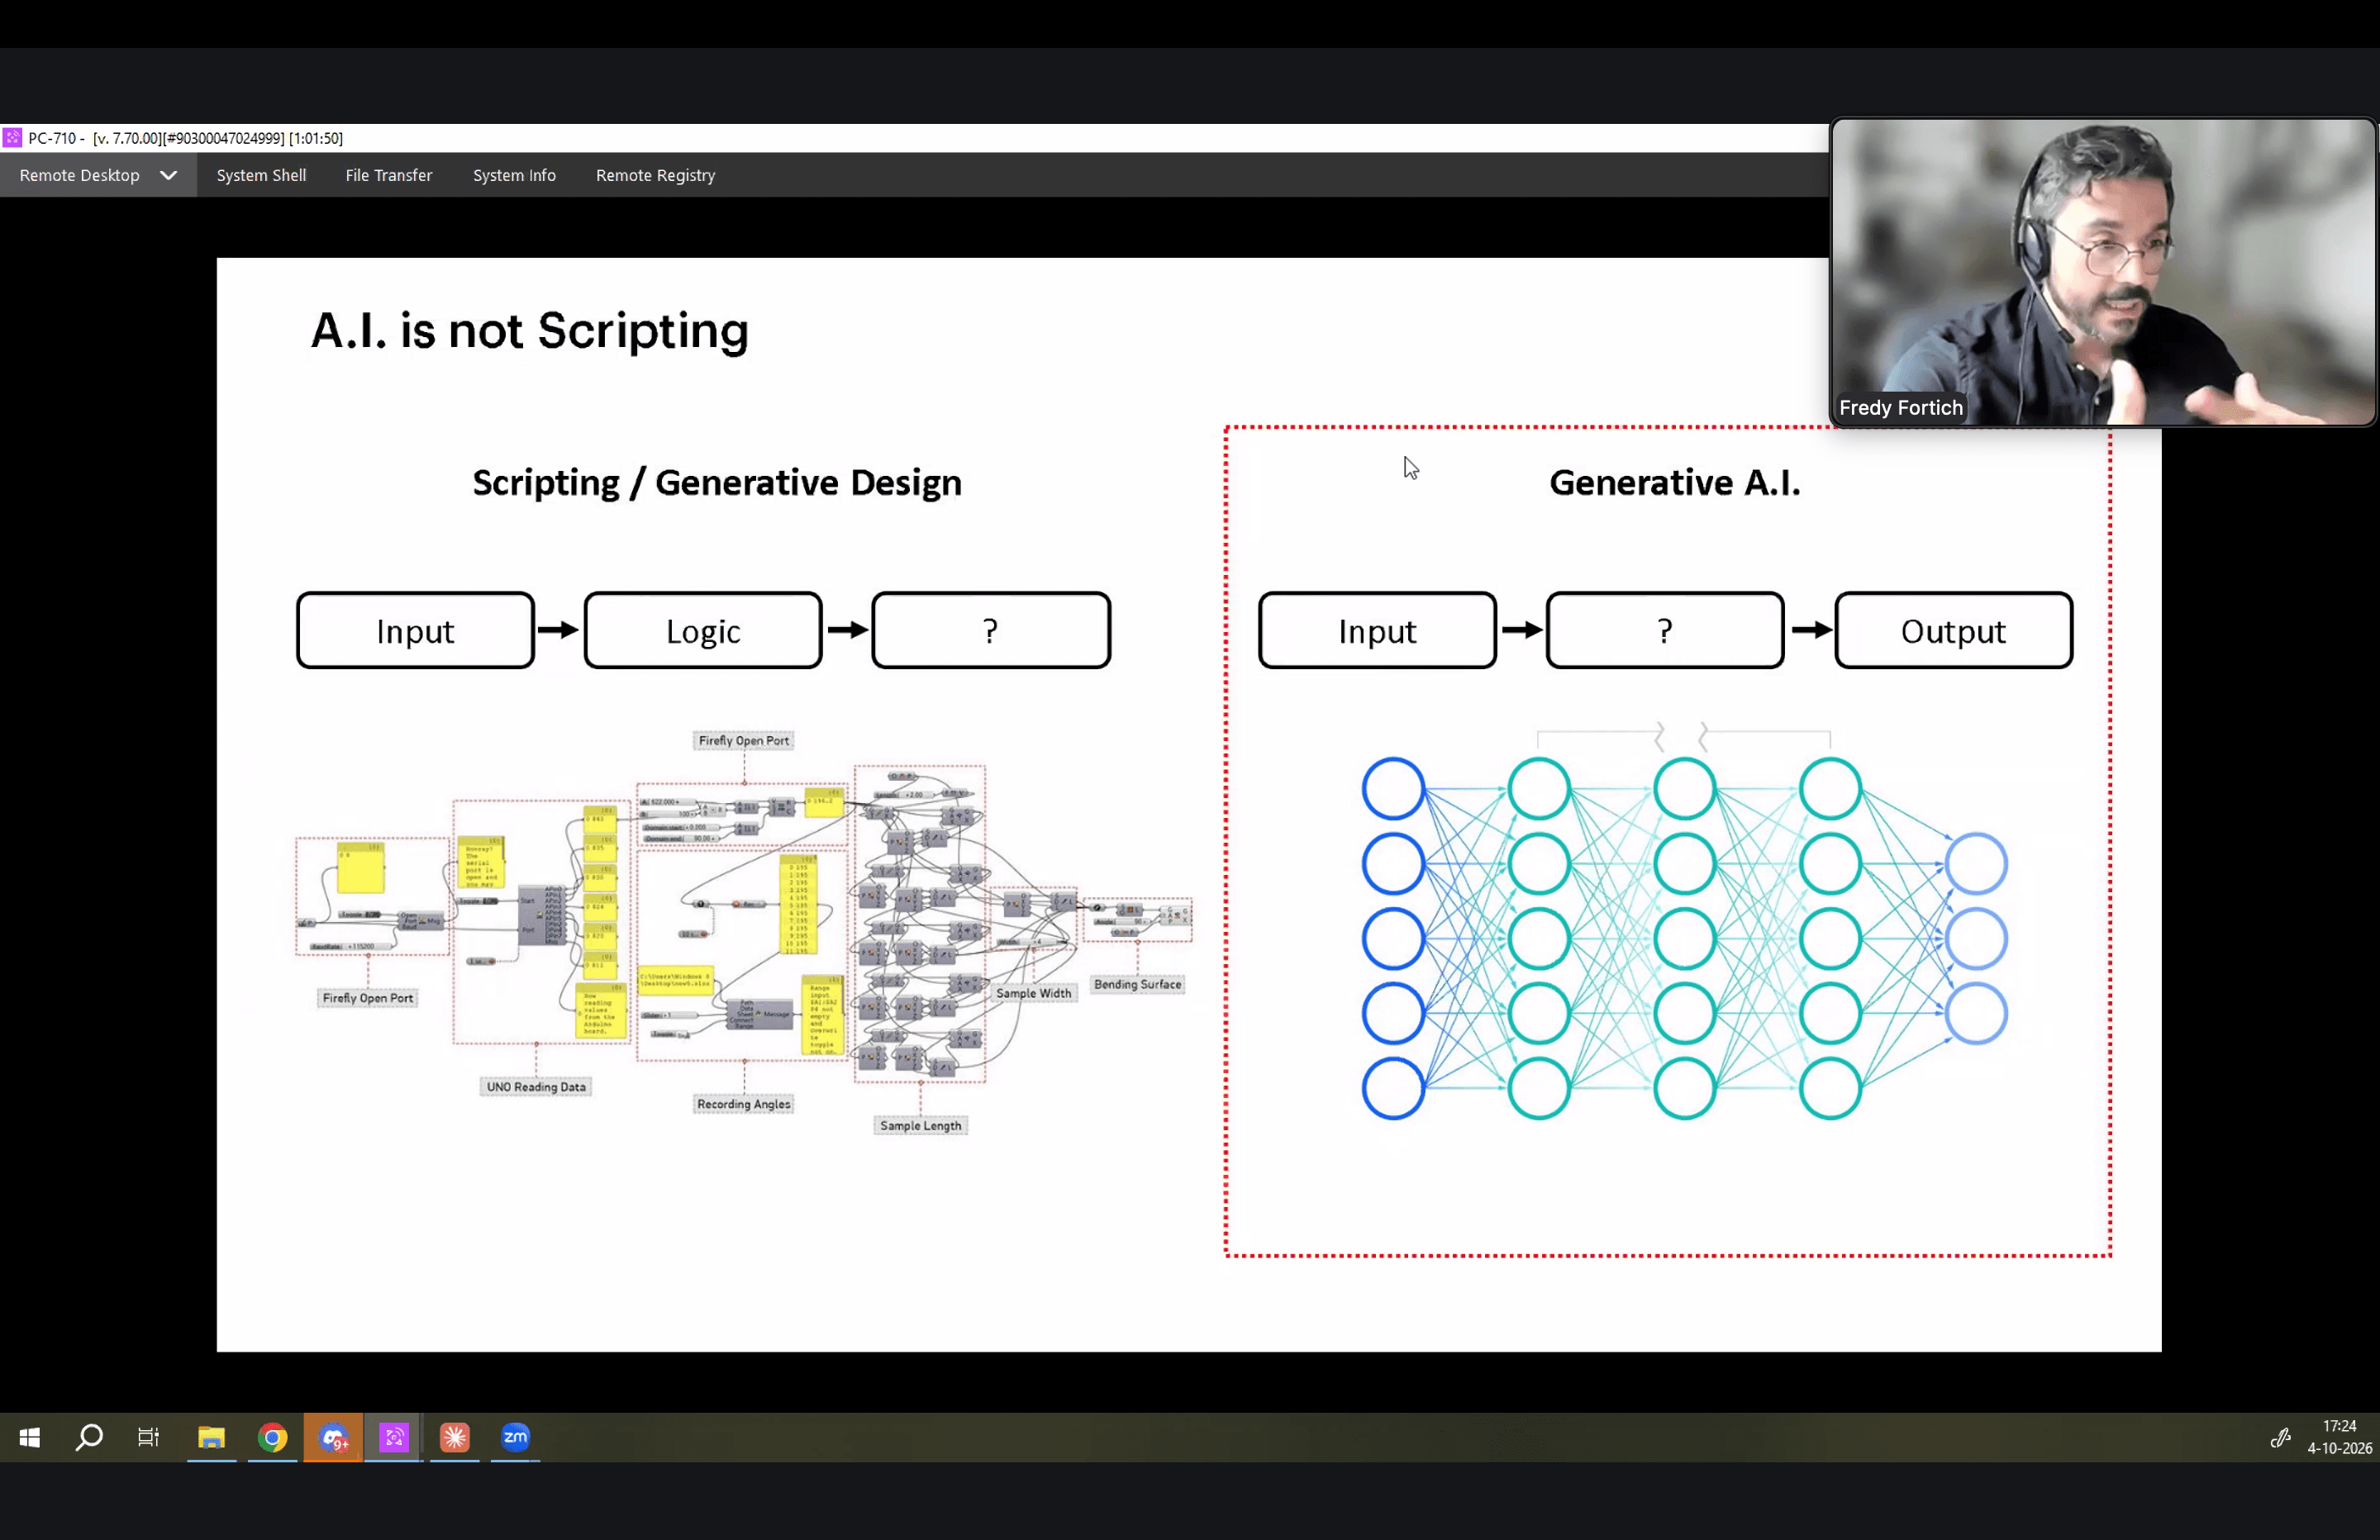Screen dimensions: 2380x1540
Task: Open Discord with the 9+ notification badge
Action: 334,1438
